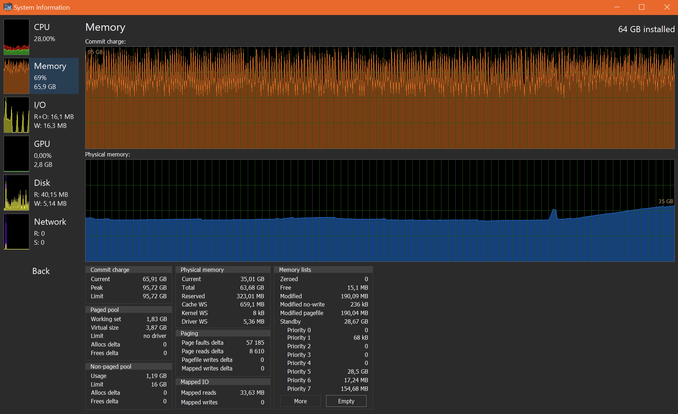Select the I/O section label
The image size is (678, 414).
coord(40,105)
